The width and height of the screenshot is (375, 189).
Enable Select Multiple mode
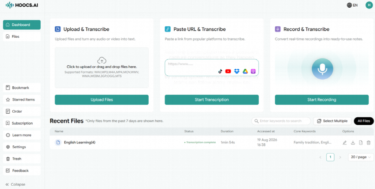click(x=332, y=121)
